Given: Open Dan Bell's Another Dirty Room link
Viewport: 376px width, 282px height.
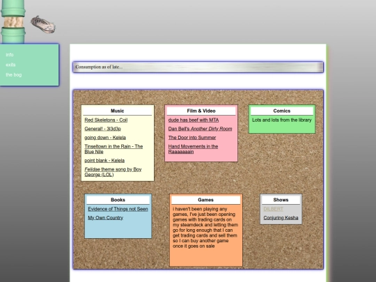Looking at the screenshot, I should pos(200,129).
